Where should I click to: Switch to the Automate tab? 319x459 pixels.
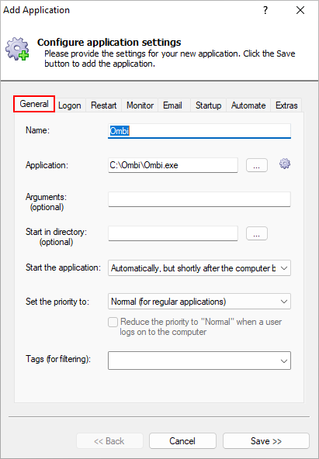pos(248,105)
